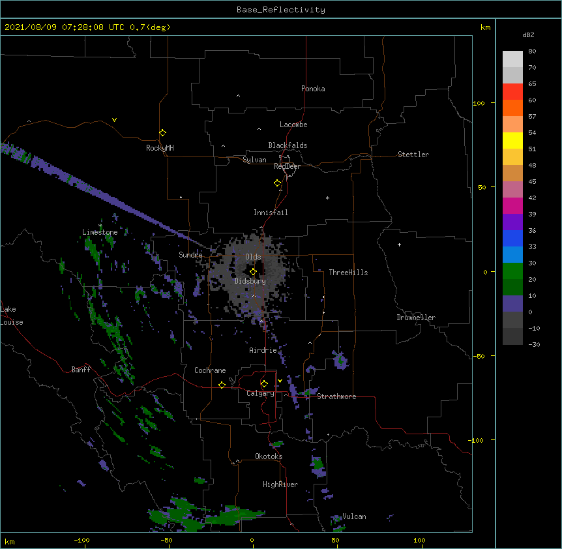
Task: Click the Vulcan city label
Action: 354,516
